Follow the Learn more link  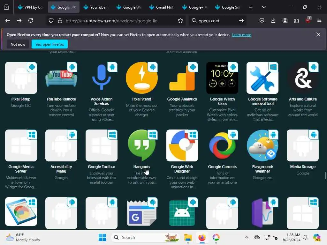[241, 35]
